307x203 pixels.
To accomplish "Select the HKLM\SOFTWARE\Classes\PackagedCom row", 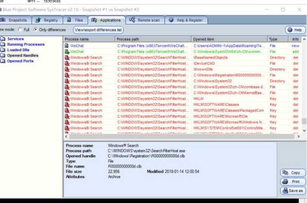I will point(183,111).
